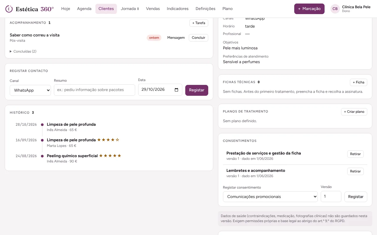Viewport: 377px width, 235px height.
Task: Click the Peeling químico superficial title
Action: click(x=72, y=156)
